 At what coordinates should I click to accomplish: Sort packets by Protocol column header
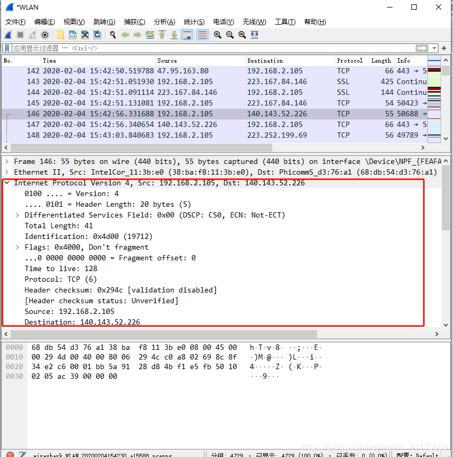[352, 61]
